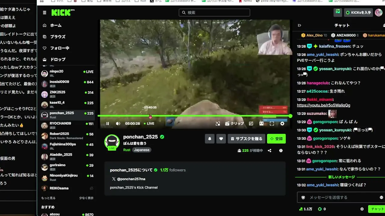Open the @ponchan257ma X link
The image size is (385, 216).
coord(128,179)
